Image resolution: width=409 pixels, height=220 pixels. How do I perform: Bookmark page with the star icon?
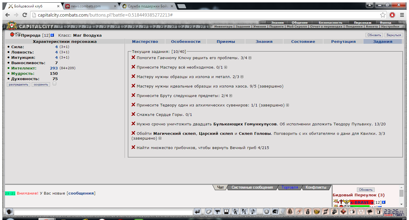383,15
